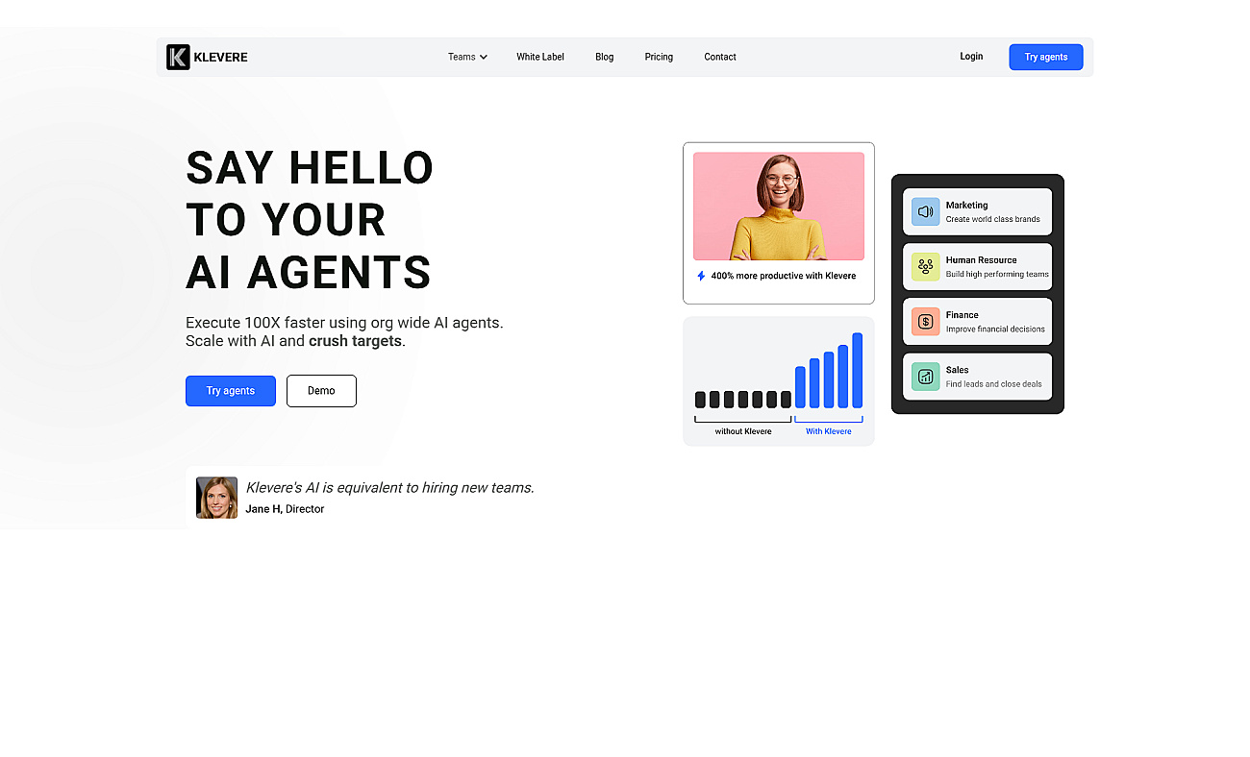Click the bold 'crush targets' text
The image size is (1250, 757).
tap(355, 341)
